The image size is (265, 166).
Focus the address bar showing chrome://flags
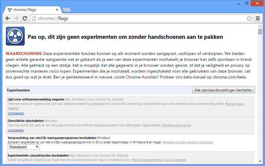pyautogui.click(x=141, y=19)
